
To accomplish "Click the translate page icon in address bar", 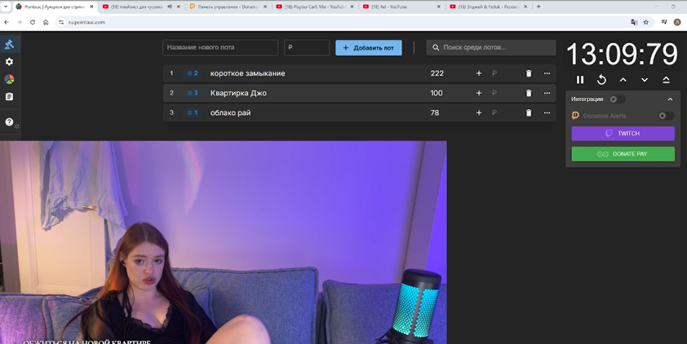I will 633,22.
